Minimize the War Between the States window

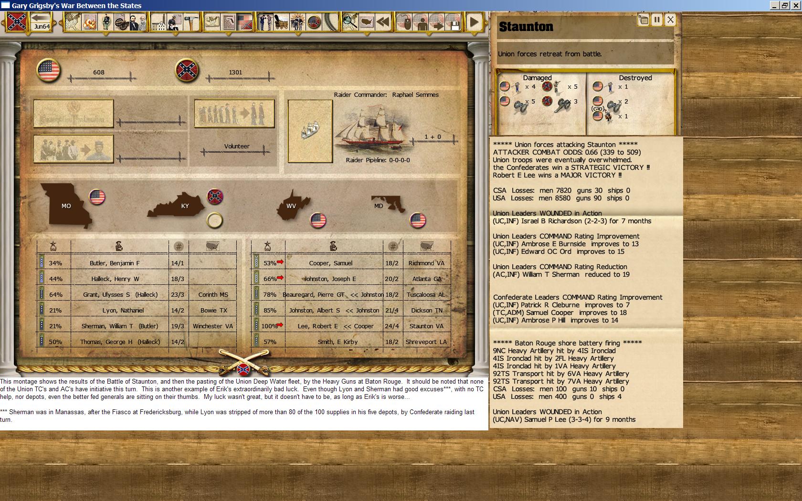[774, 6]
